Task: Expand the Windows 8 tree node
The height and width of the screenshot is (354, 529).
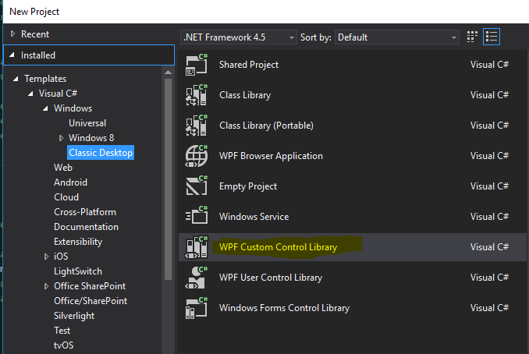Action: tap(61, 138)
